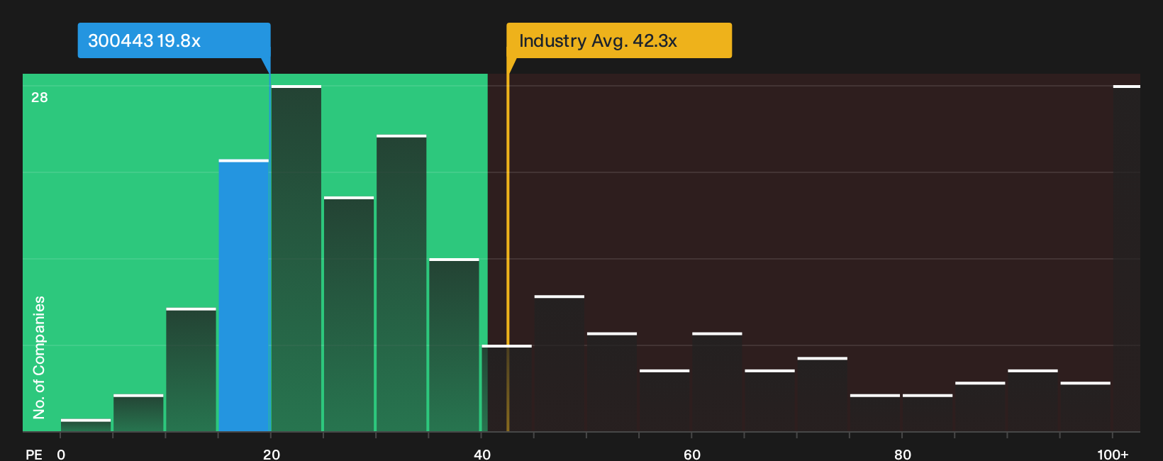The image size is (1163, 461).
Task: Click the bar for PE 30-35
Action: 401,283
